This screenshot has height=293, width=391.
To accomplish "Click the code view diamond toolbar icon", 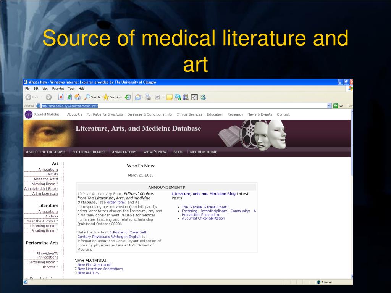I will click(194, 97).
